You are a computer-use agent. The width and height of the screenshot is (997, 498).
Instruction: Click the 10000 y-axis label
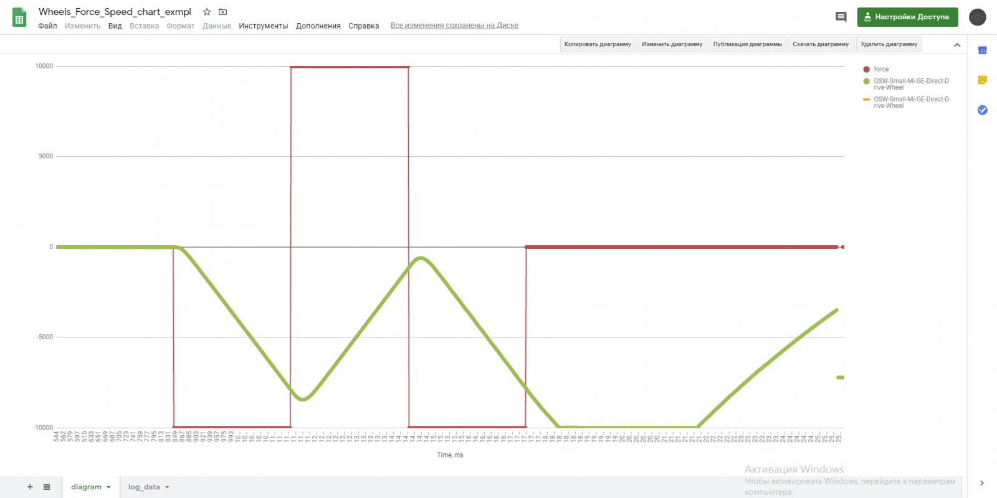pyautogui.click(x=44, y=66)
